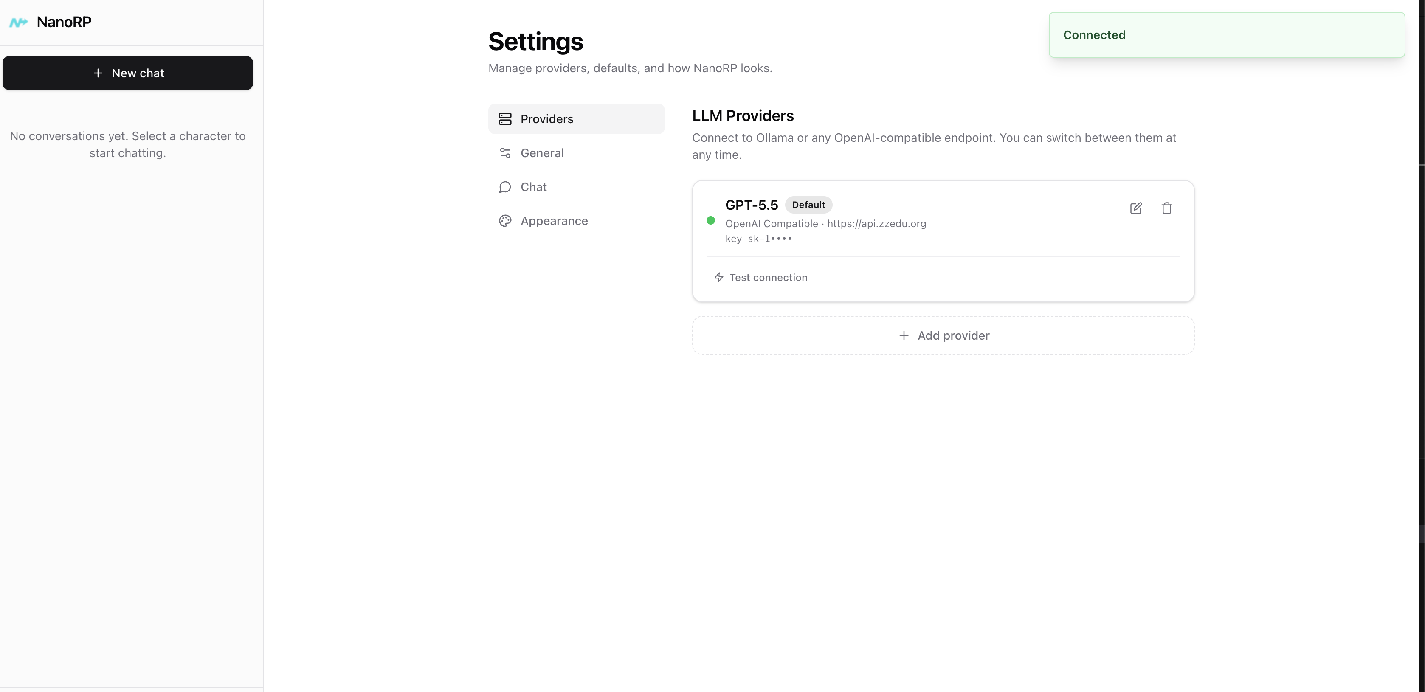Click the Chat bubble icon
The height and width of the screenshot is (692, 1425).
coord(505,187)
